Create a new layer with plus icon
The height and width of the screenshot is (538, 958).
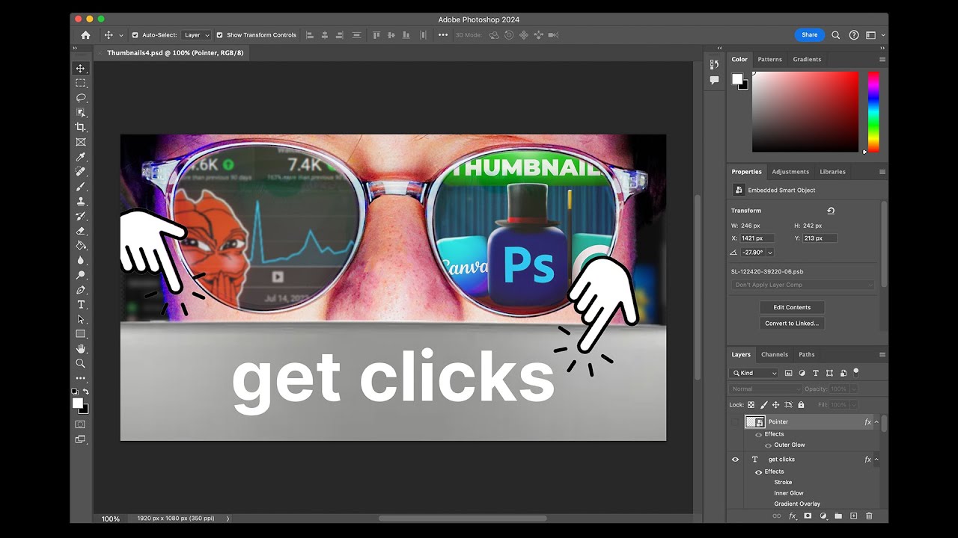854,516
